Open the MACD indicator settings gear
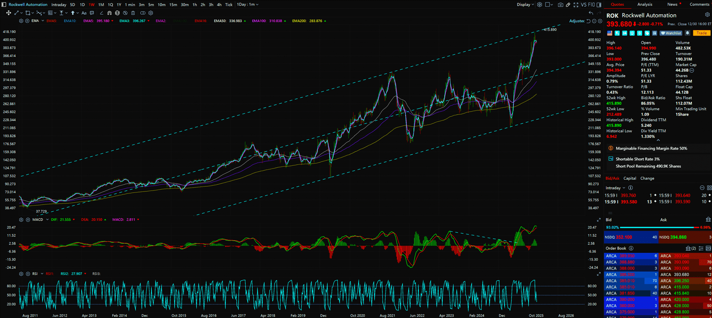The image size is (712, 318). click(21, 220)
